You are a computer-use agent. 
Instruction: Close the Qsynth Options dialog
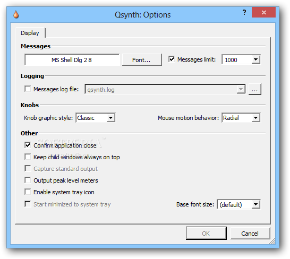263,12
